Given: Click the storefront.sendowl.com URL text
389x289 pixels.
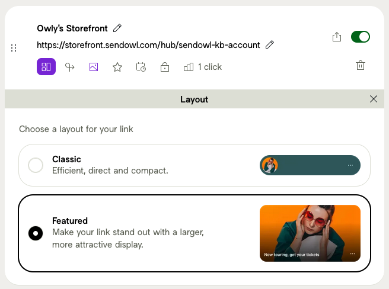Looking at the screenshot, I should 148,45.
